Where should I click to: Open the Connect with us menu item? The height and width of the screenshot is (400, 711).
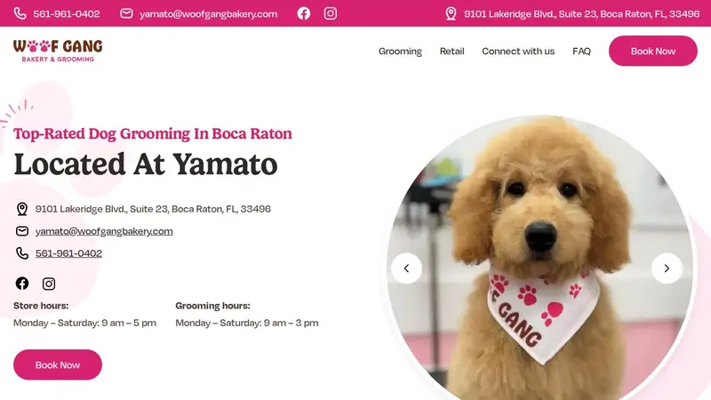pyautogui.click(x=518, y=52)
